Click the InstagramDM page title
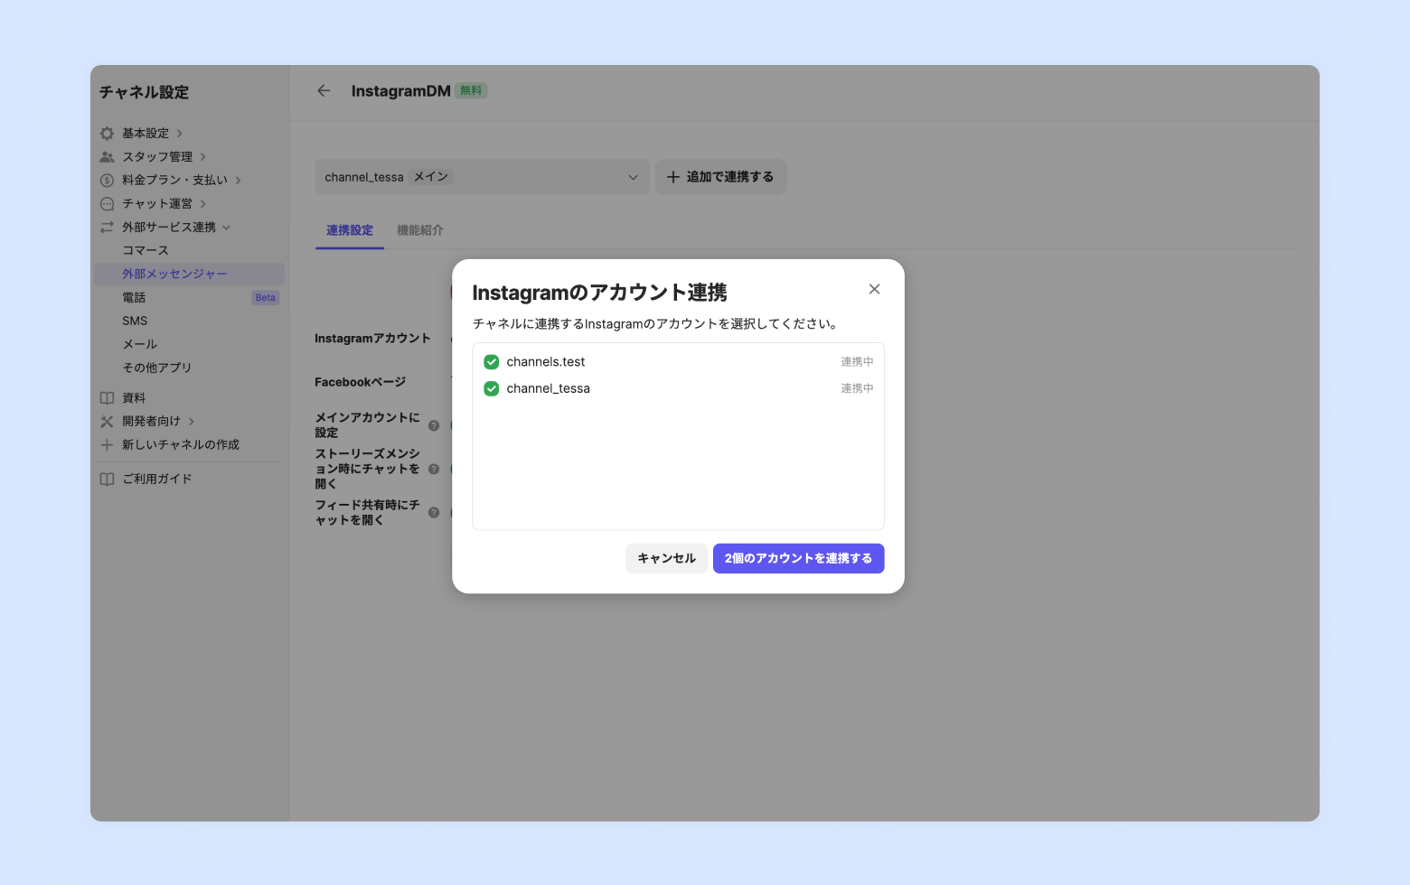Image resolution: width=1410 pixels, height=885 pixels. coord(400,91)
